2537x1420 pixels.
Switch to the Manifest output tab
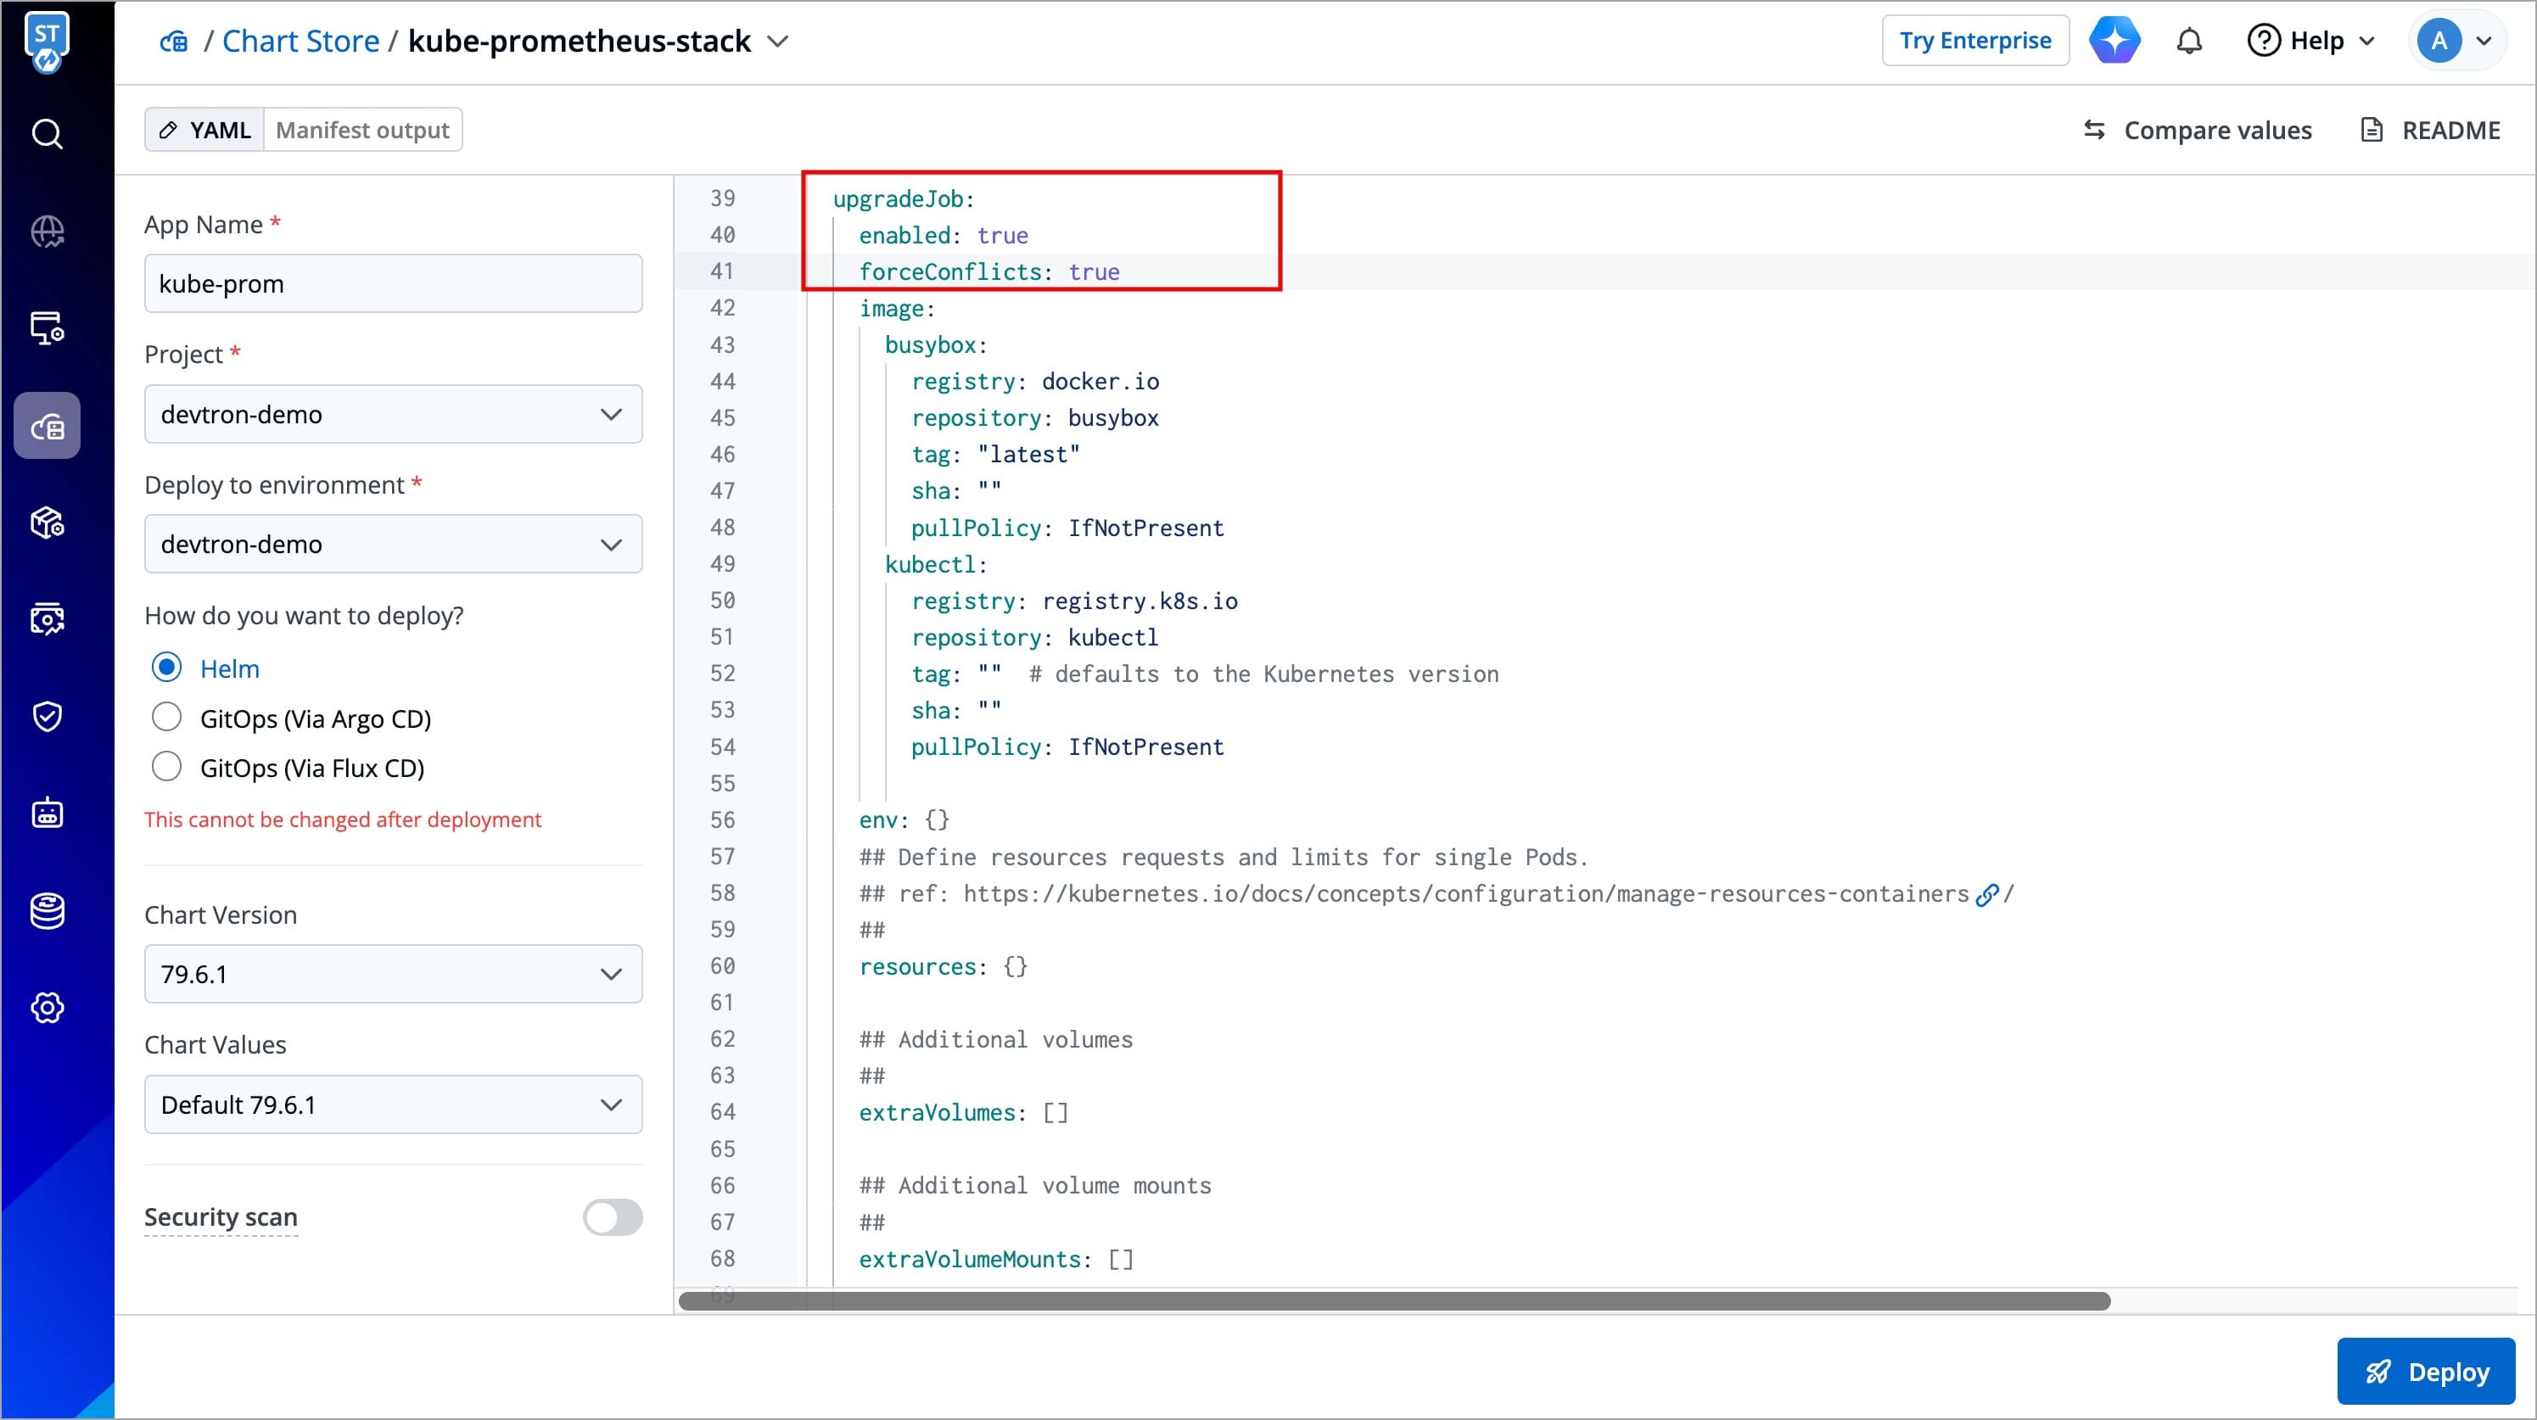(x=362, y=130)
